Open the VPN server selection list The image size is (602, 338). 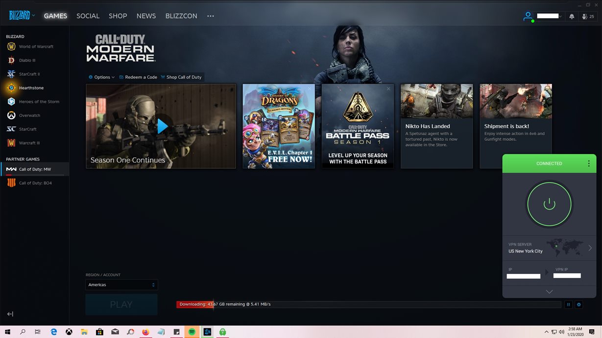coord(549,248)
